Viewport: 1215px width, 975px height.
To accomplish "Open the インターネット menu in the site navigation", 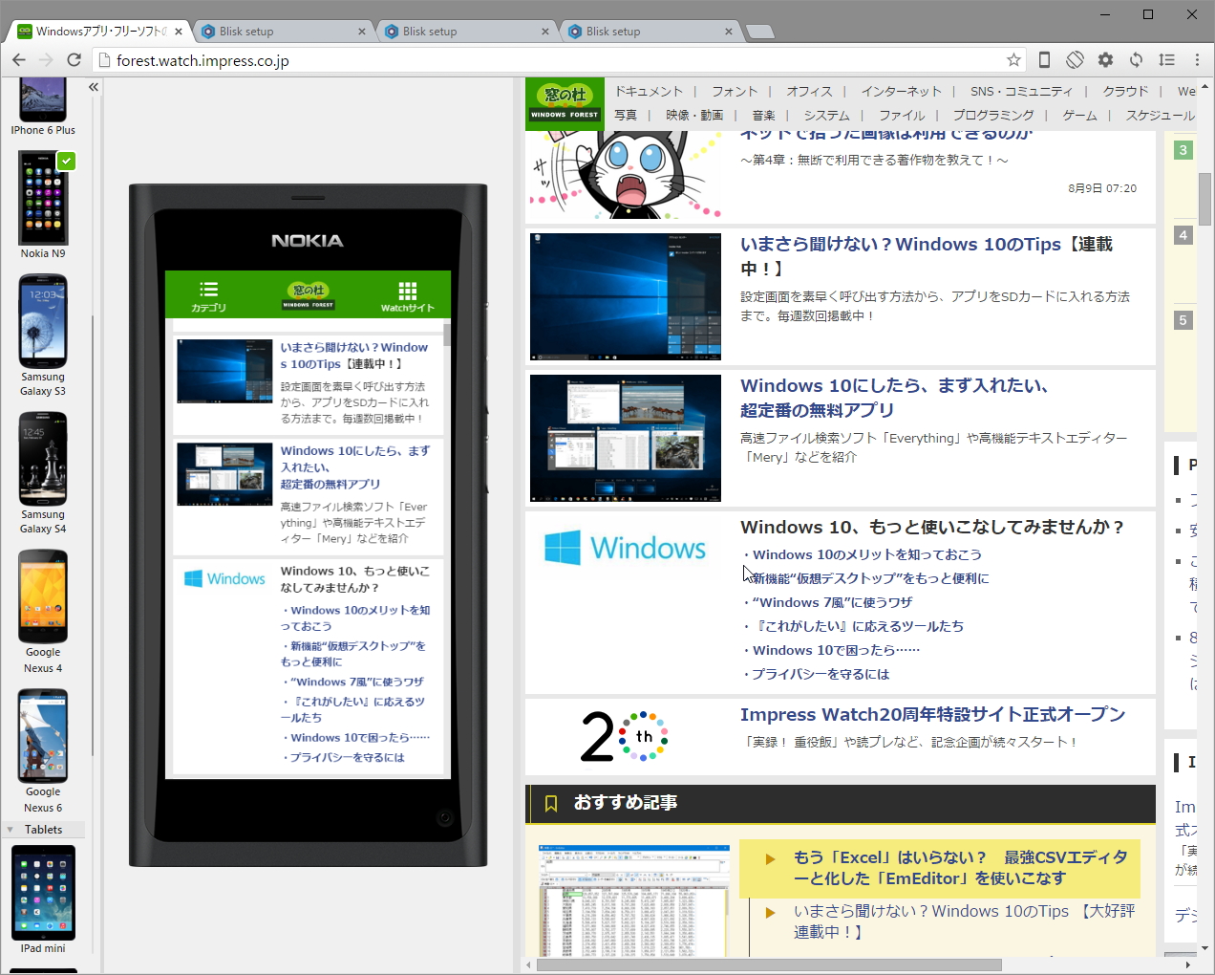I will click(x=901, y=91).
